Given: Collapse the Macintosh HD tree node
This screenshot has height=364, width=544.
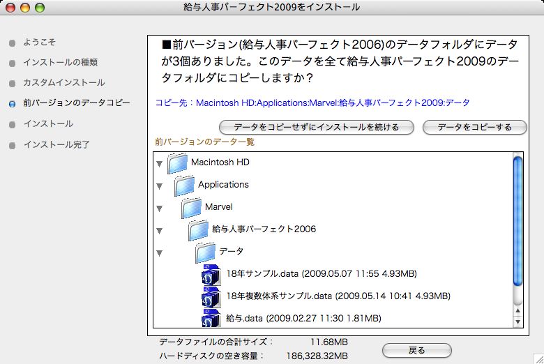Looking at the screenshot, I should [159, 164].
